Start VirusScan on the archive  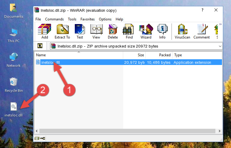pyautogui.click(x=182, y=31)
